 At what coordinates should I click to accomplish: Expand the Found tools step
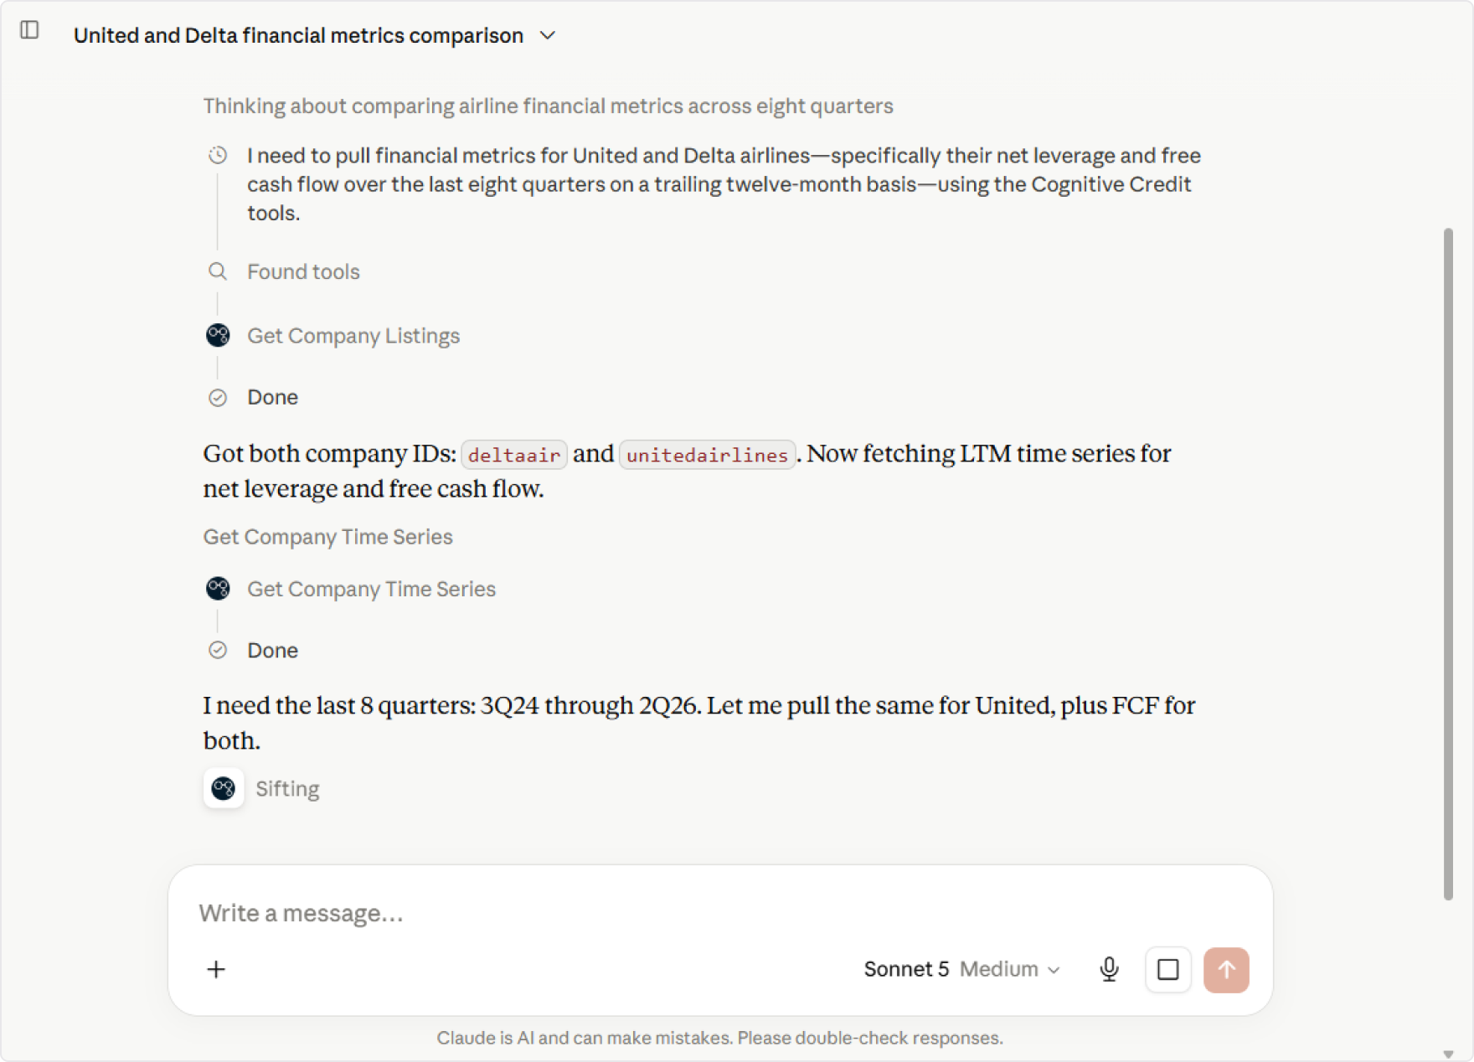[x=303, y=271]
